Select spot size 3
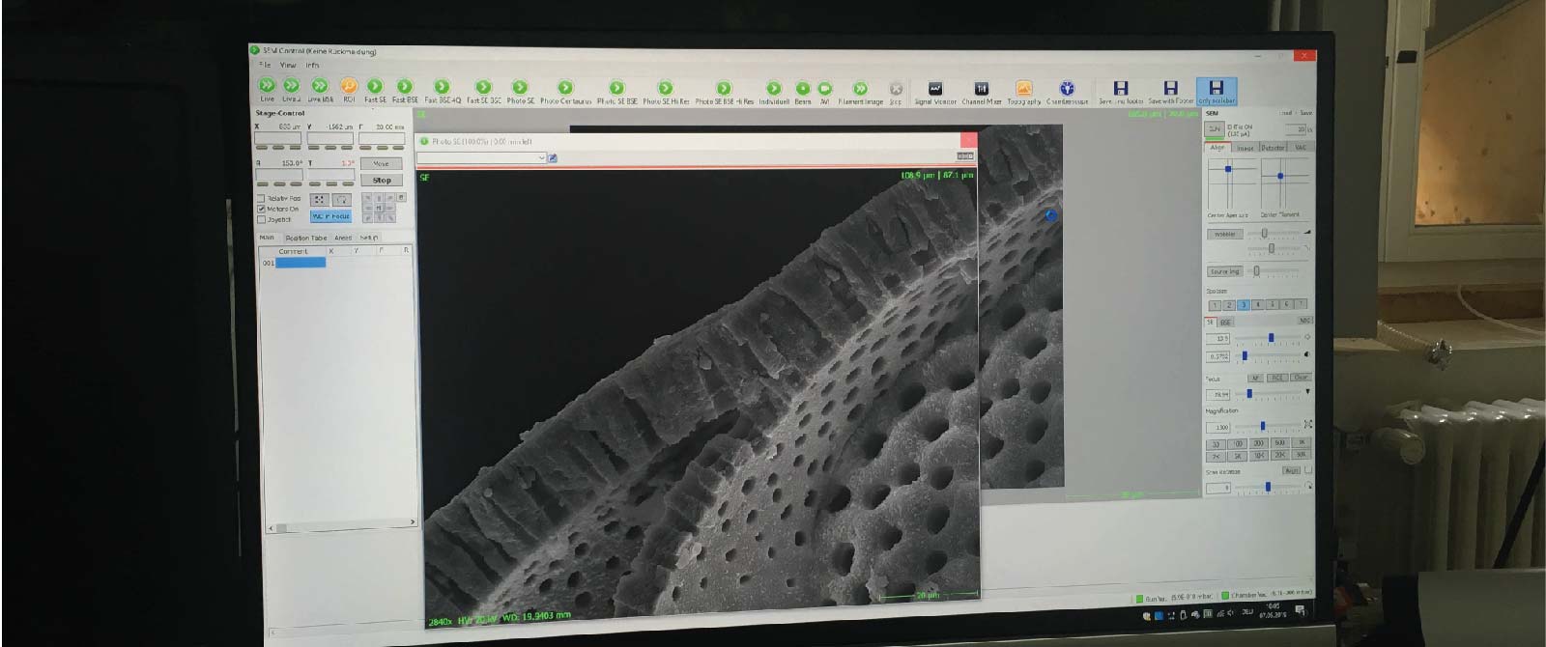The height and width of the screenshot is (647, 1546). coord(1244,305)
